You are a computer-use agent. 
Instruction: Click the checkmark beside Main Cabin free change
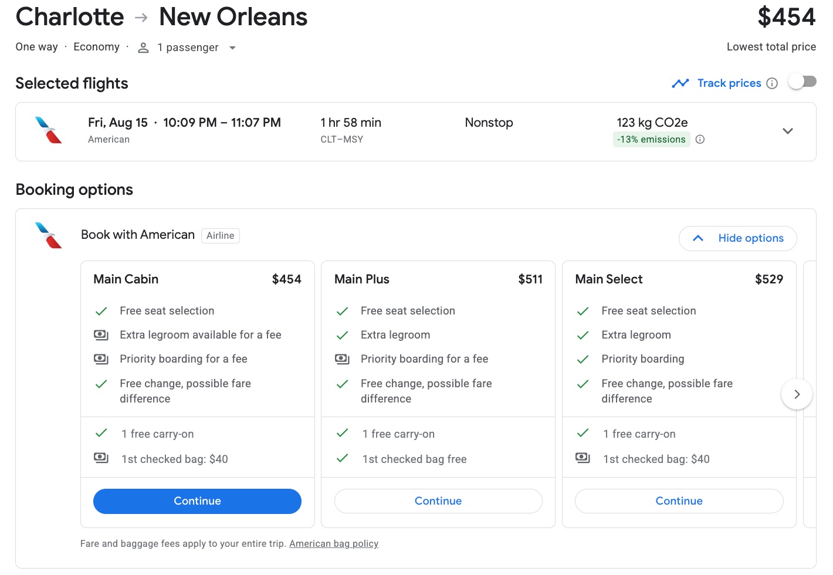coord(101,384)
